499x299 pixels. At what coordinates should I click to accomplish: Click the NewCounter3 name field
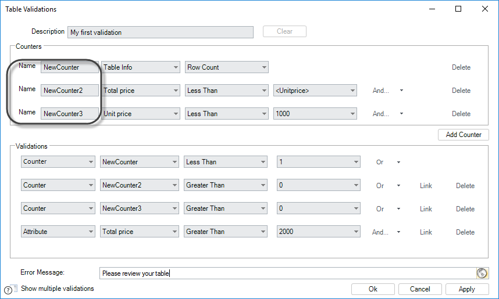(x=70, y=113)
